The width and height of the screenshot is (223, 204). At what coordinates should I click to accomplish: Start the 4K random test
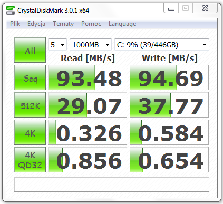coord(30,132)
